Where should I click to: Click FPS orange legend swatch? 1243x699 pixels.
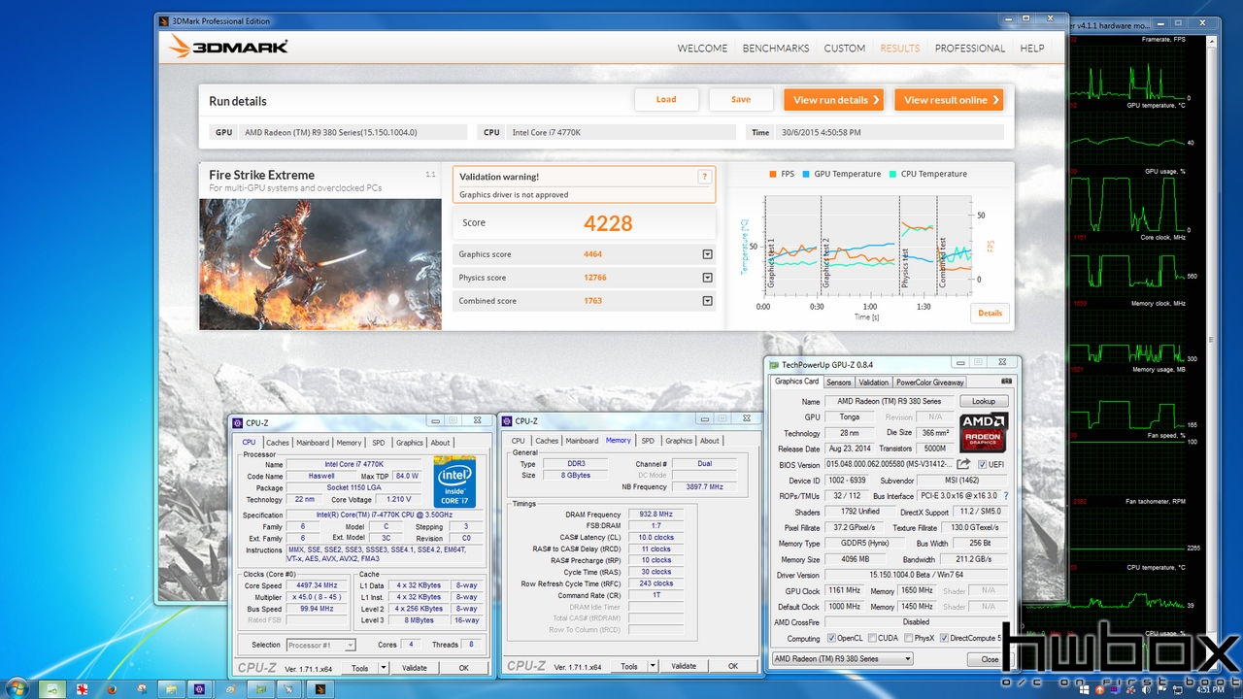(773, 174)
